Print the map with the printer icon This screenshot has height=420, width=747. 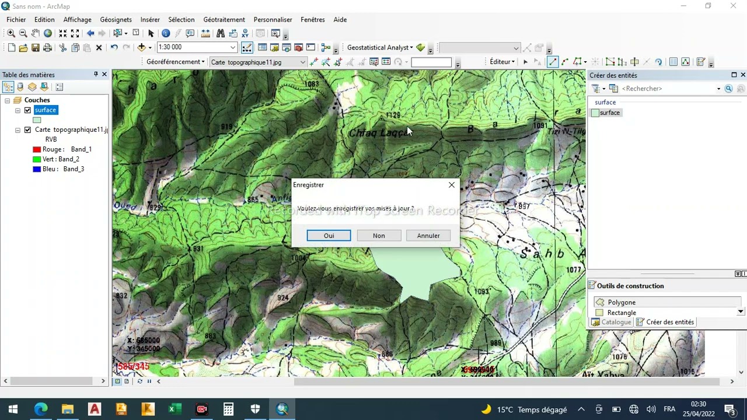point(48,47)
